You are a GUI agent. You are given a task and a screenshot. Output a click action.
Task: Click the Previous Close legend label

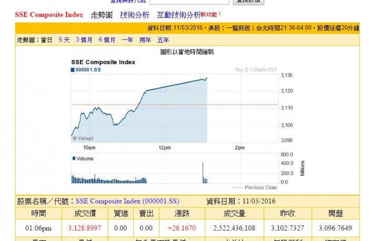tap(261, 187)
